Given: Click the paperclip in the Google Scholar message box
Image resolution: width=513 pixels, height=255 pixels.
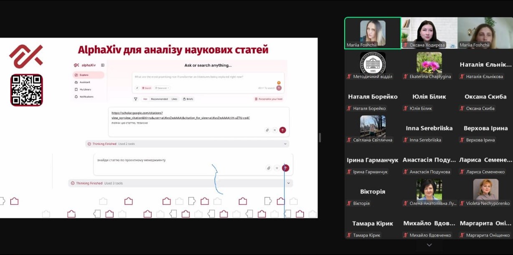Looking at the screenshot, I should pyautogui.click(x=267, y=130).
